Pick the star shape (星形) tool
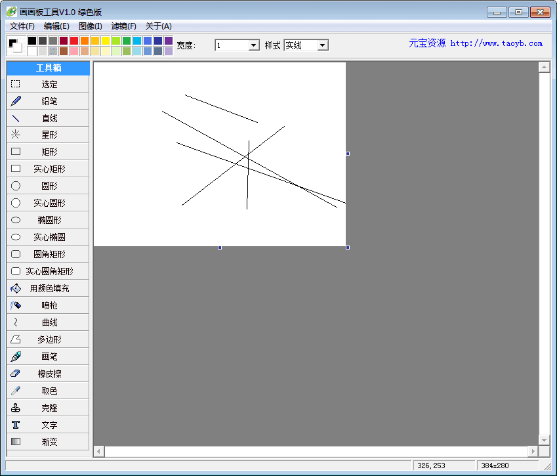 pyautogui.click(x=48, y=135)
